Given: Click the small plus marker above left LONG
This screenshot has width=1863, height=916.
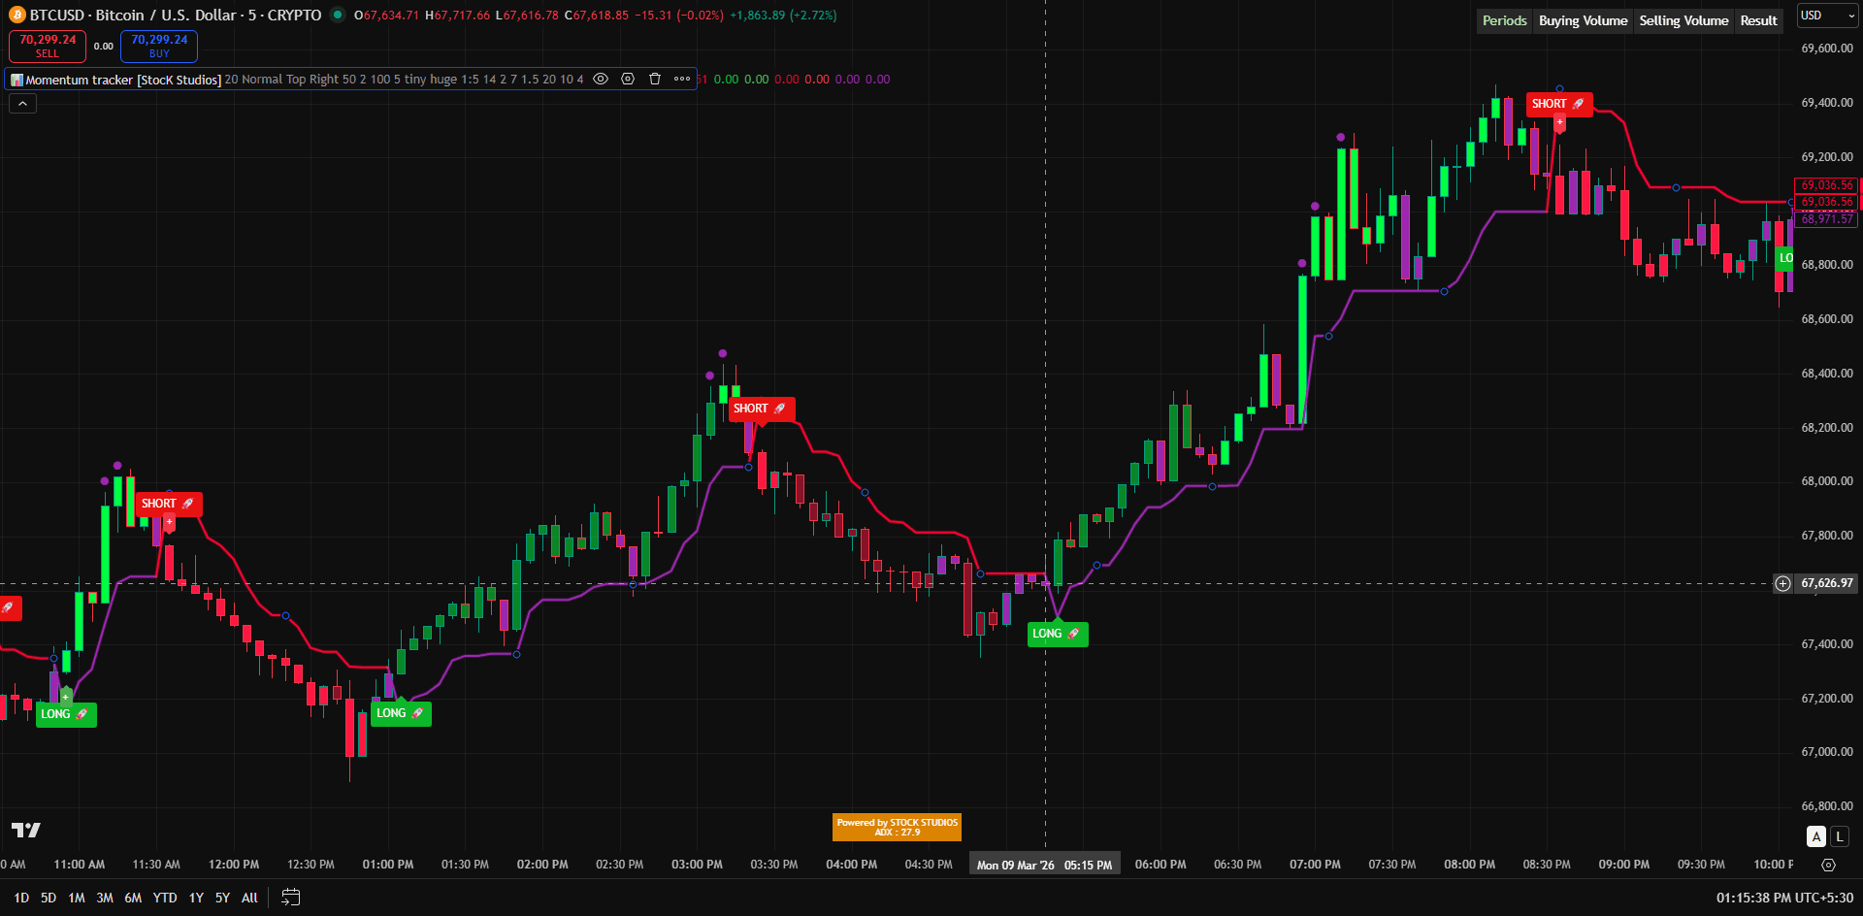Looking at the screenshot, I should pyautogui.click(x=66, y=697).
